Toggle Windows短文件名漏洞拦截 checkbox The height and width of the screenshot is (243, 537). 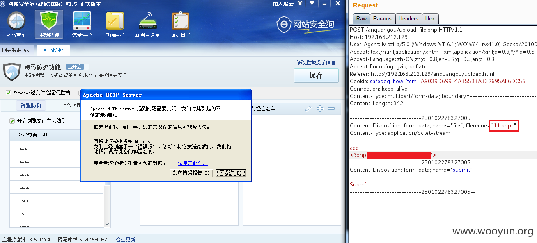8,93
